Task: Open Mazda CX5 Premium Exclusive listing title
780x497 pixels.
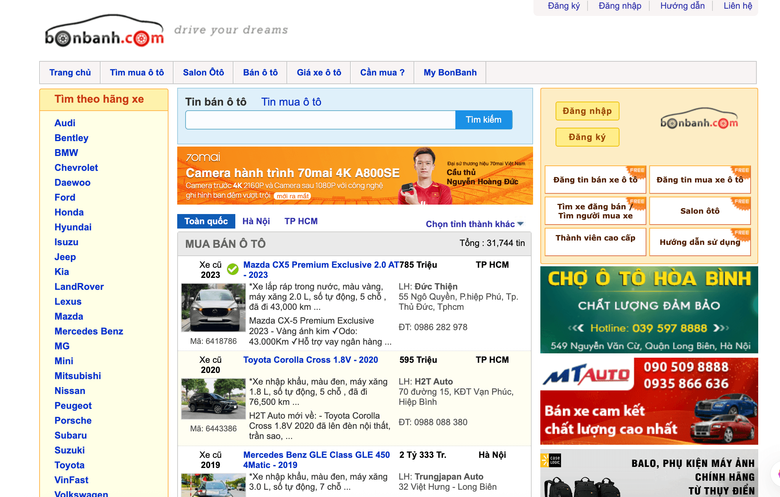Action: tap(321, 270)
